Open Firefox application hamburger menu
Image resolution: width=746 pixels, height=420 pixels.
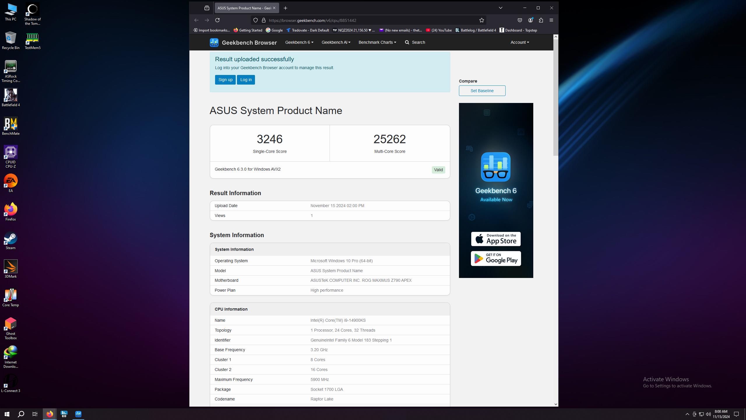(551, 20)
